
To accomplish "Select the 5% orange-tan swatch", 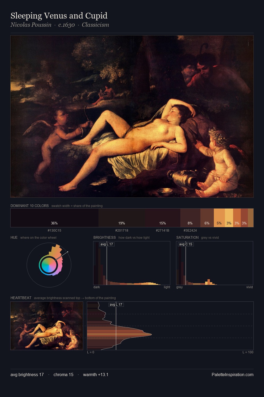I will point(219,218).
